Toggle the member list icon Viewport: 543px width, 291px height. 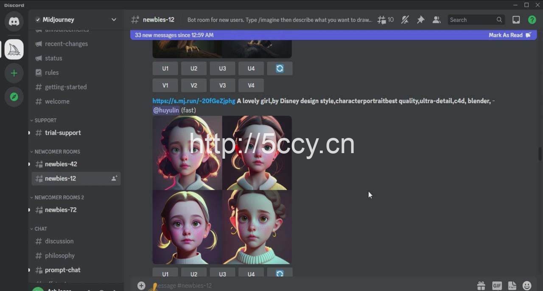pyautogui.click(x=436, y=20)
